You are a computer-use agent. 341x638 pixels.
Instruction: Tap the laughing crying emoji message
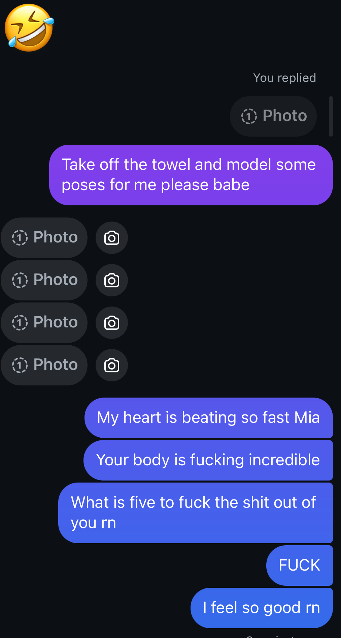click(29, 28)
